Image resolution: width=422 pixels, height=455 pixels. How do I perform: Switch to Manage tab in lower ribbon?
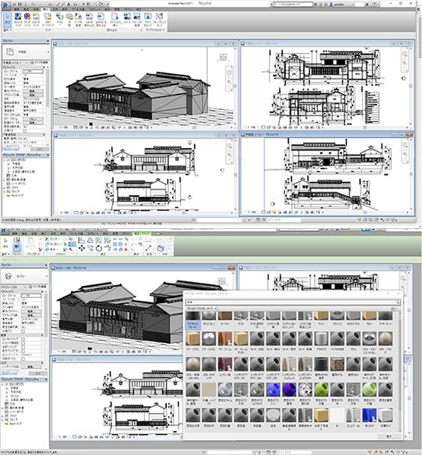(115, 233)
